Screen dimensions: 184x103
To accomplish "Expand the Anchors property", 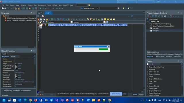I will tap(2, 73).
